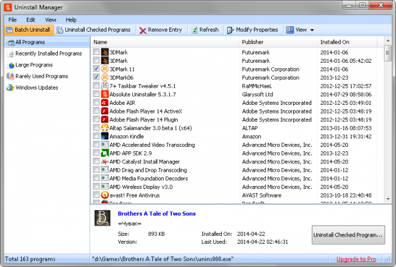Click the Adobe AIR red icon
The image size is (396, 267).
click(x=105, y=102)
